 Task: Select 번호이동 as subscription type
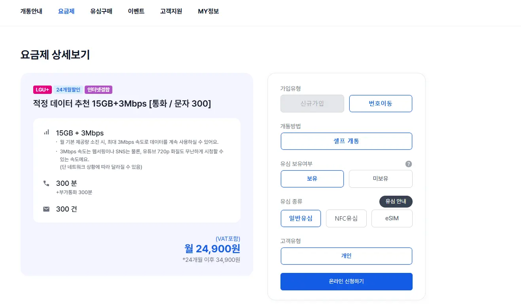point(381,103)
